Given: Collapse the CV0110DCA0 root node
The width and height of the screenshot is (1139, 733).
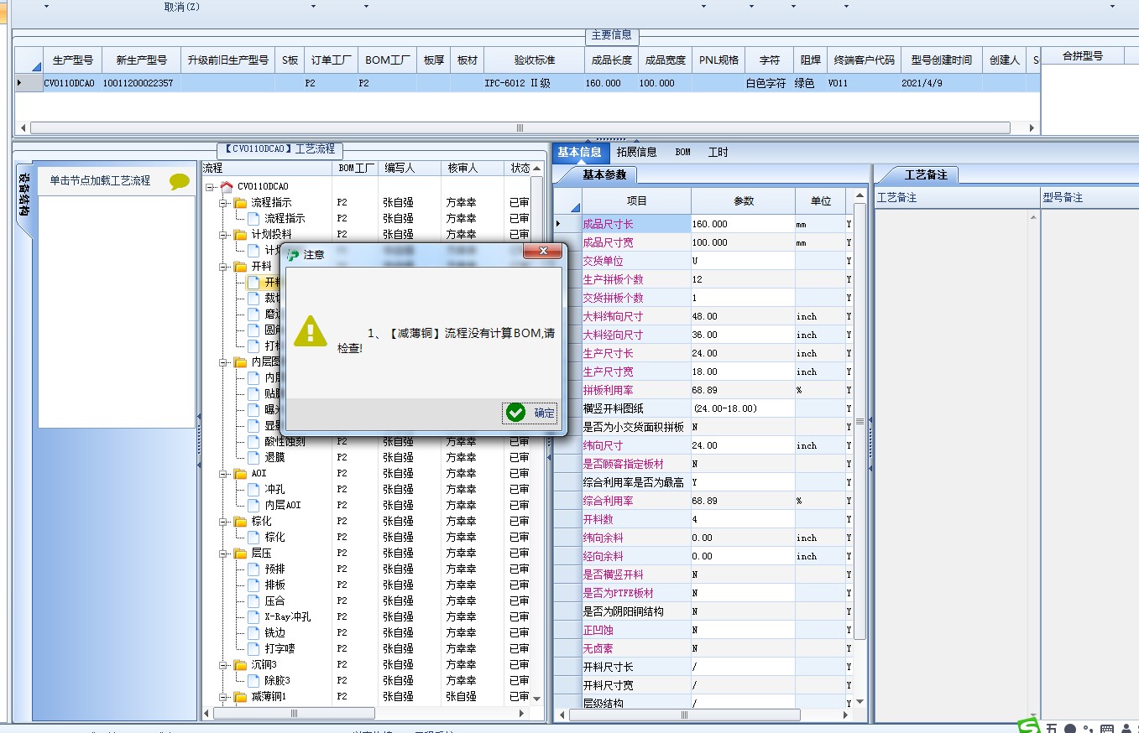Looking at the screenshot, I should 210,186.
